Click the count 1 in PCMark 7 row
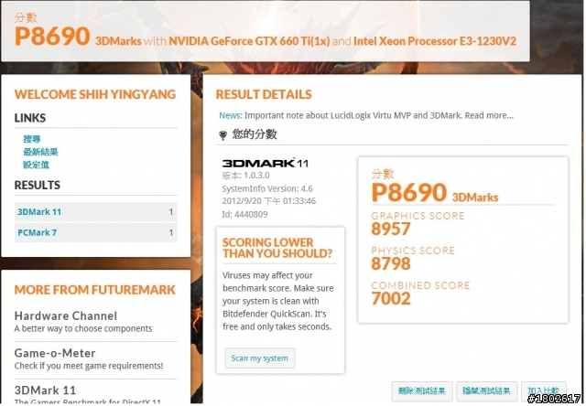Viewport: 586px width, 406px height. 171,232
